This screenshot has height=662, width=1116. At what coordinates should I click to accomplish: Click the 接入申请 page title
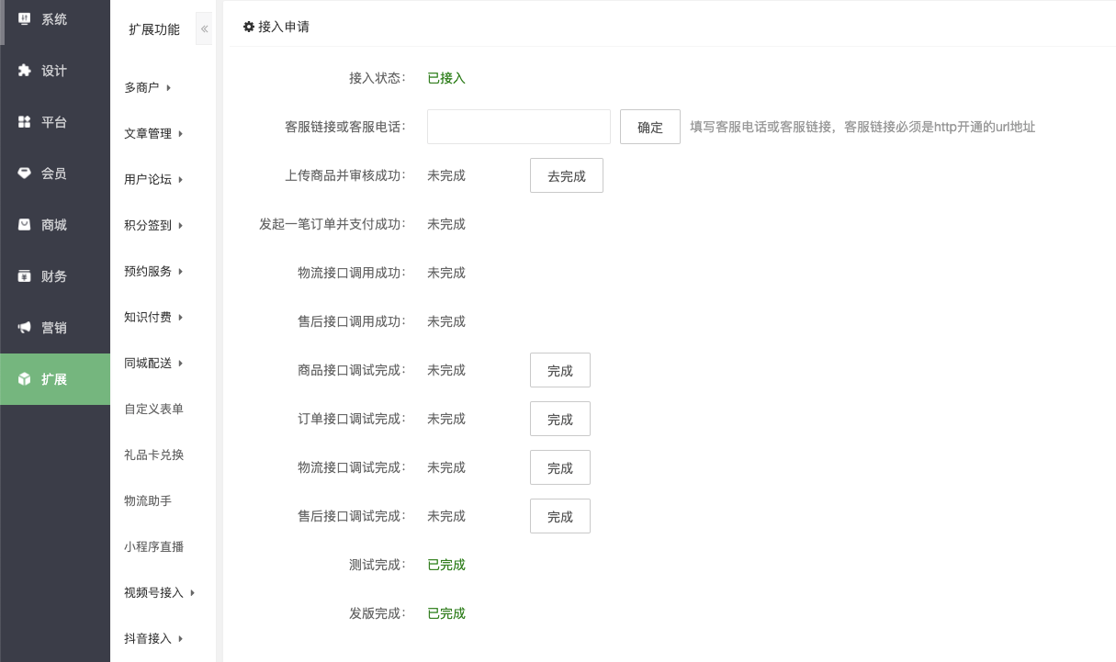click(x=284, y=27)
